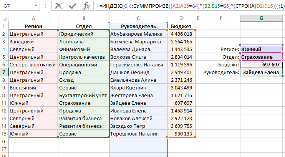This screenshot has height=157, width=285.
Task: Select Южный cell in row 15
Action: 33,134
